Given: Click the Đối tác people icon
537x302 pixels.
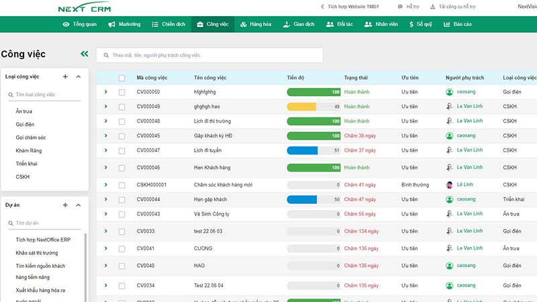Looking at the screenshot, I should [330, 24].
